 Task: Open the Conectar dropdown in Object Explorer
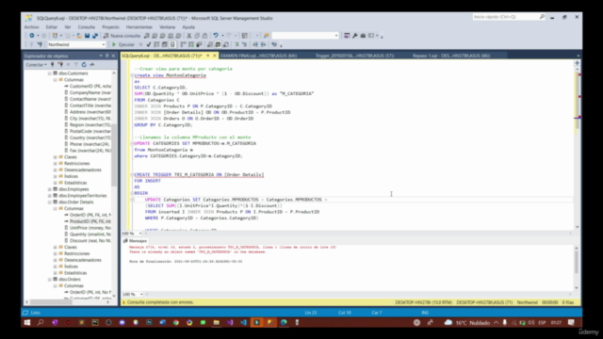tap(37, 65)
